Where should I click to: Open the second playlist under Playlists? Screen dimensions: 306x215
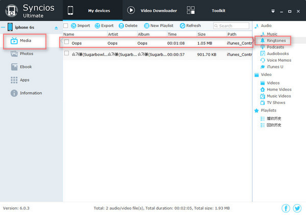tap(271, 125)
